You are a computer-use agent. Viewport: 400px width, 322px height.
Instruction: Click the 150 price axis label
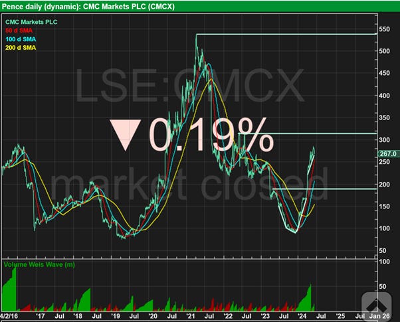tap(384, 206)
